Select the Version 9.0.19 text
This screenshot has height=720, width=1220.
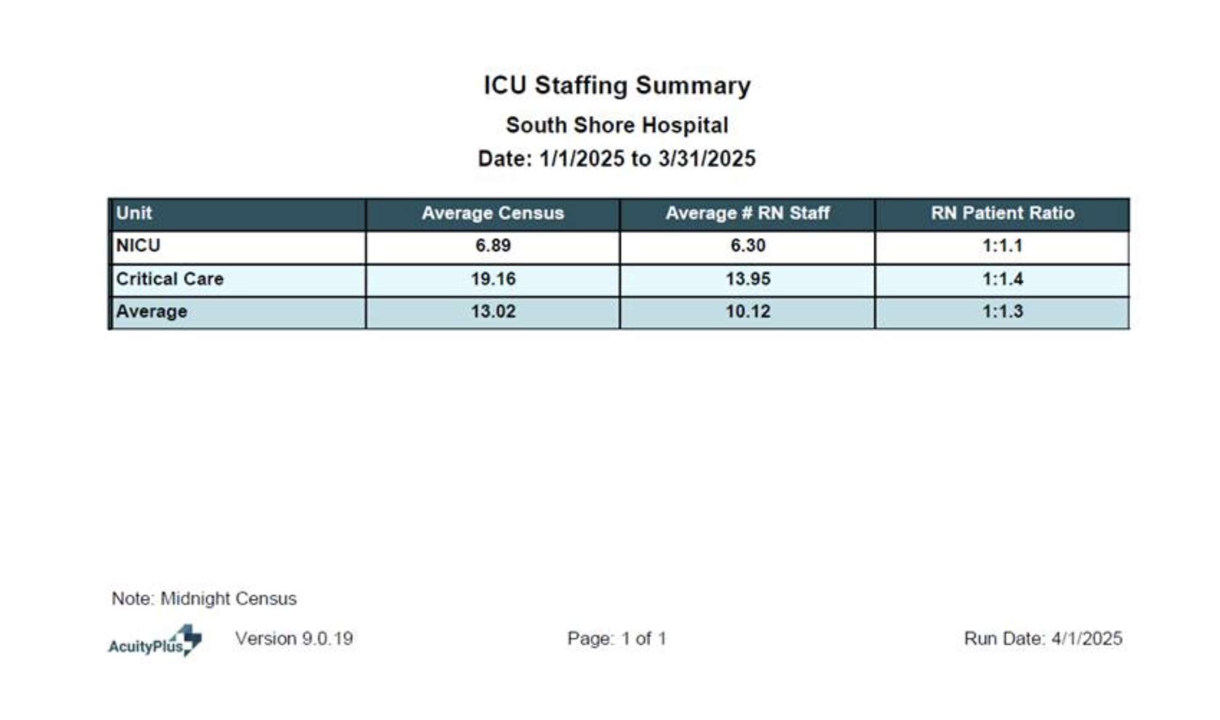(294, 639)
